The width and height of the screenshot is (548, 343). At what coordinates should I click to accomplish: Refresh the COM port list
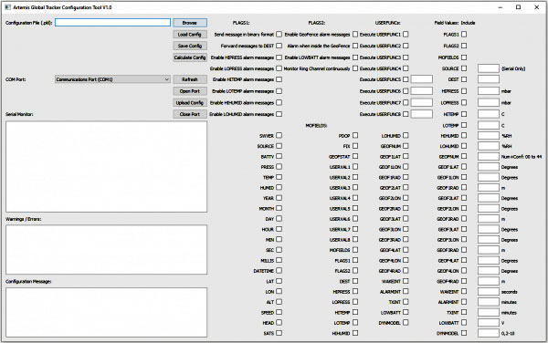[x=190, y=79]
